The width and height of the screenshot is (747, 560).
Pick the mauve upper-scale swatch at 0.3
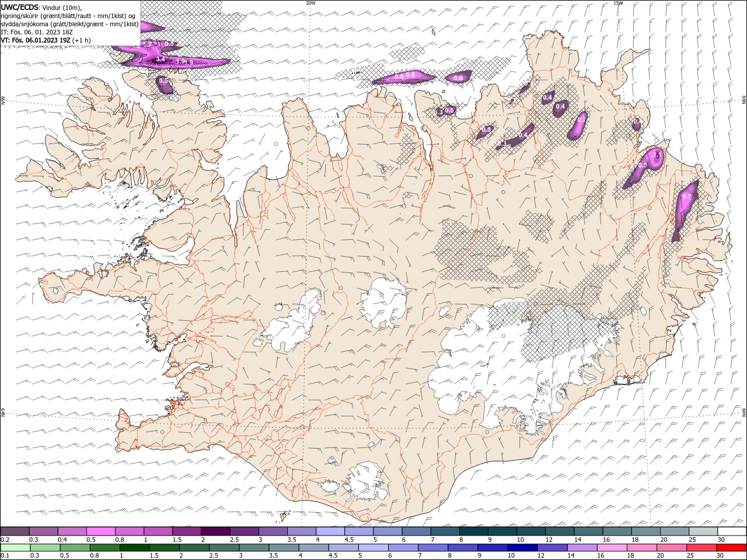(x=43, y=531)
